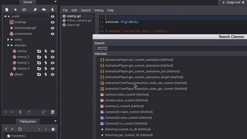Move node up with Scene dock arrow
Screen dimensions: 247x139
pos(6,112)
